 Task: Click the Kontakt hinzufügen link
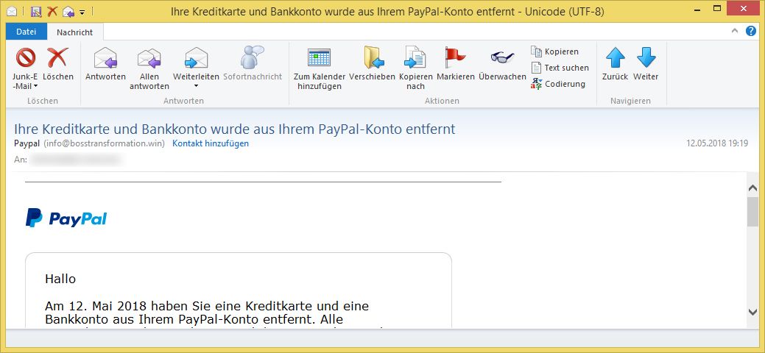click(211, 143)
